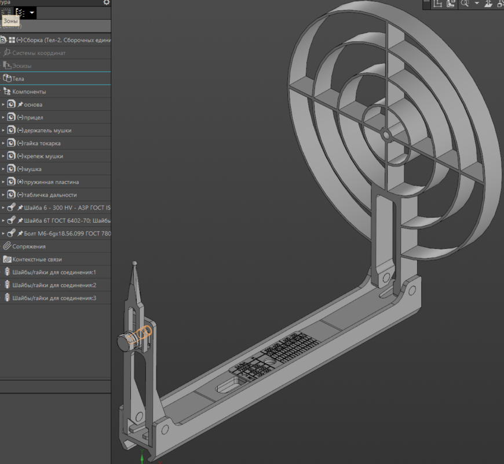Click the orange highlighted pin on the model

pyautogui.click(x=140, y=335)
